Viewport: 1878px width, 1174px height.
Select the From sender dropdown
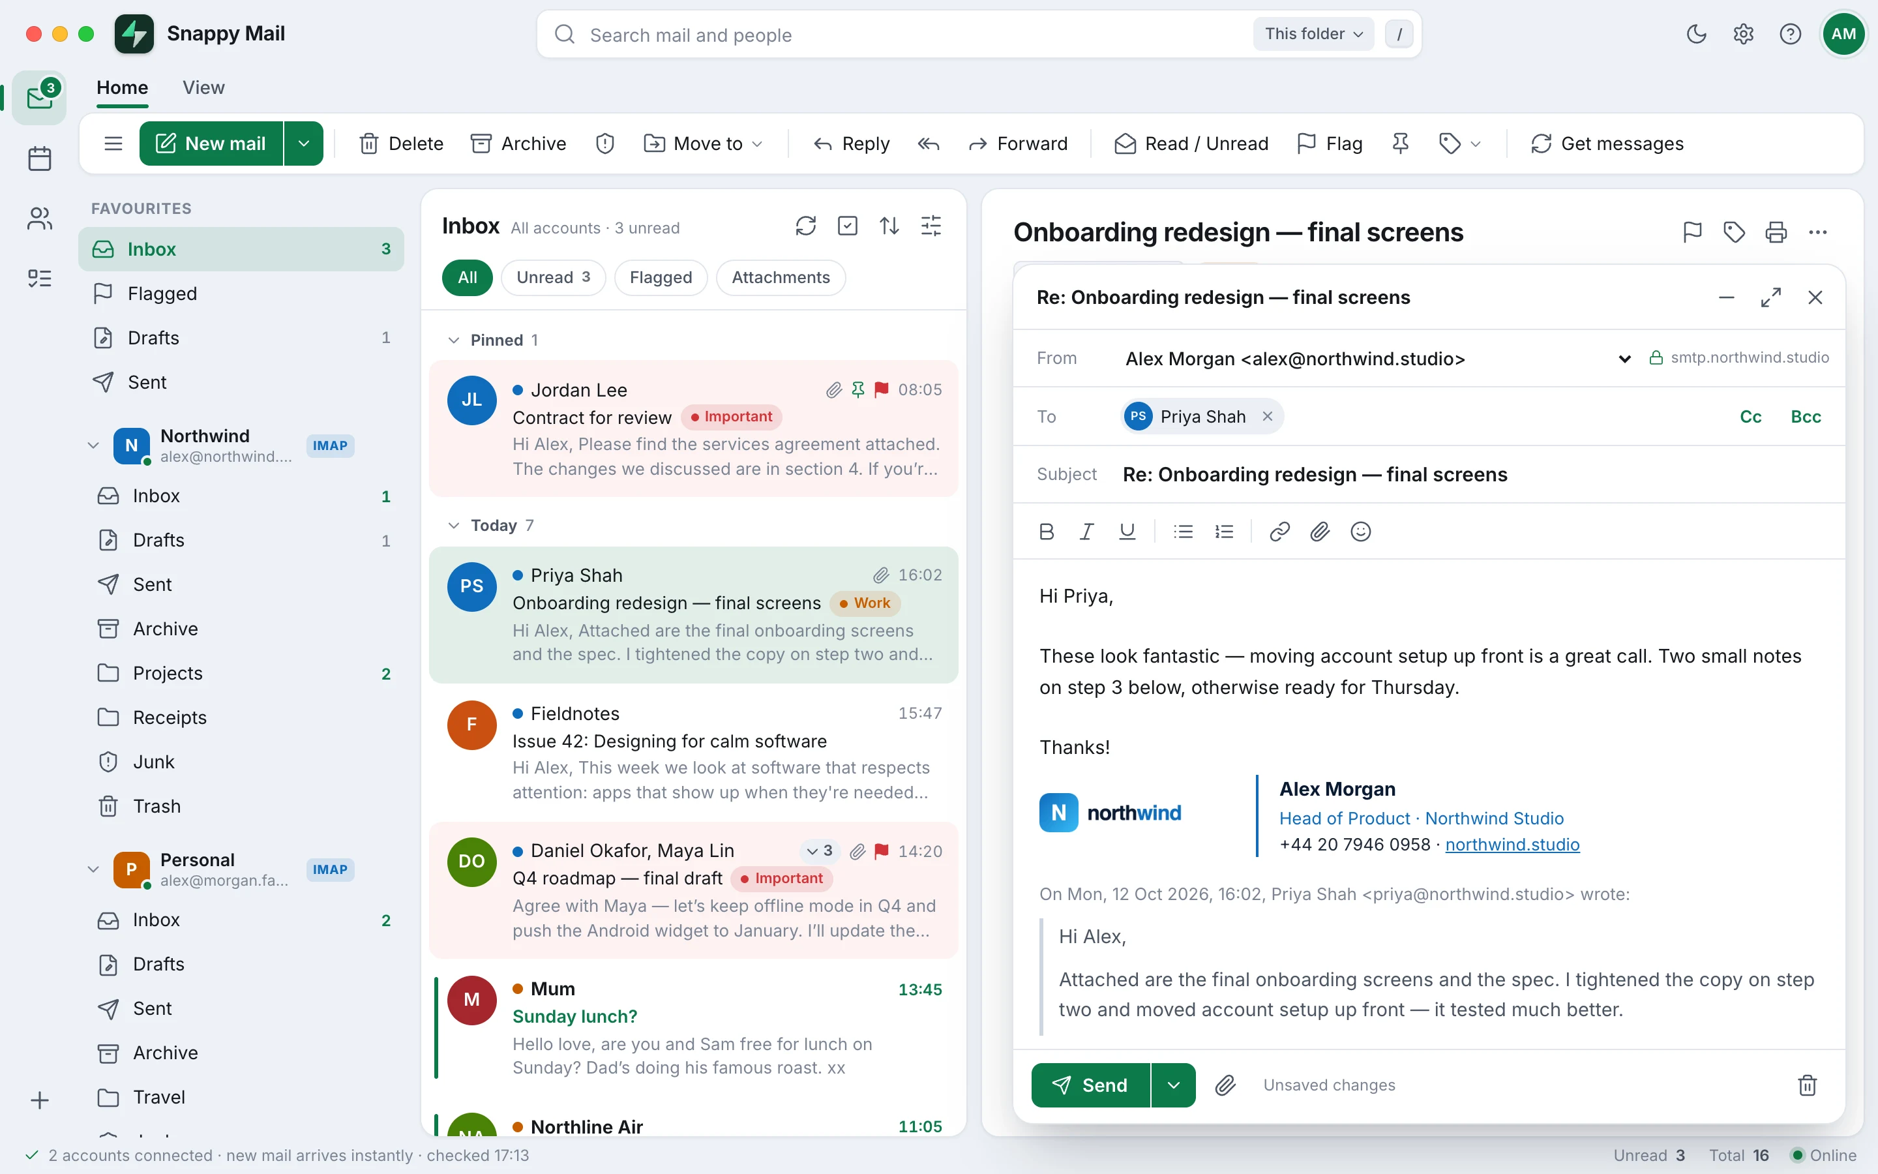(1379, 359)
